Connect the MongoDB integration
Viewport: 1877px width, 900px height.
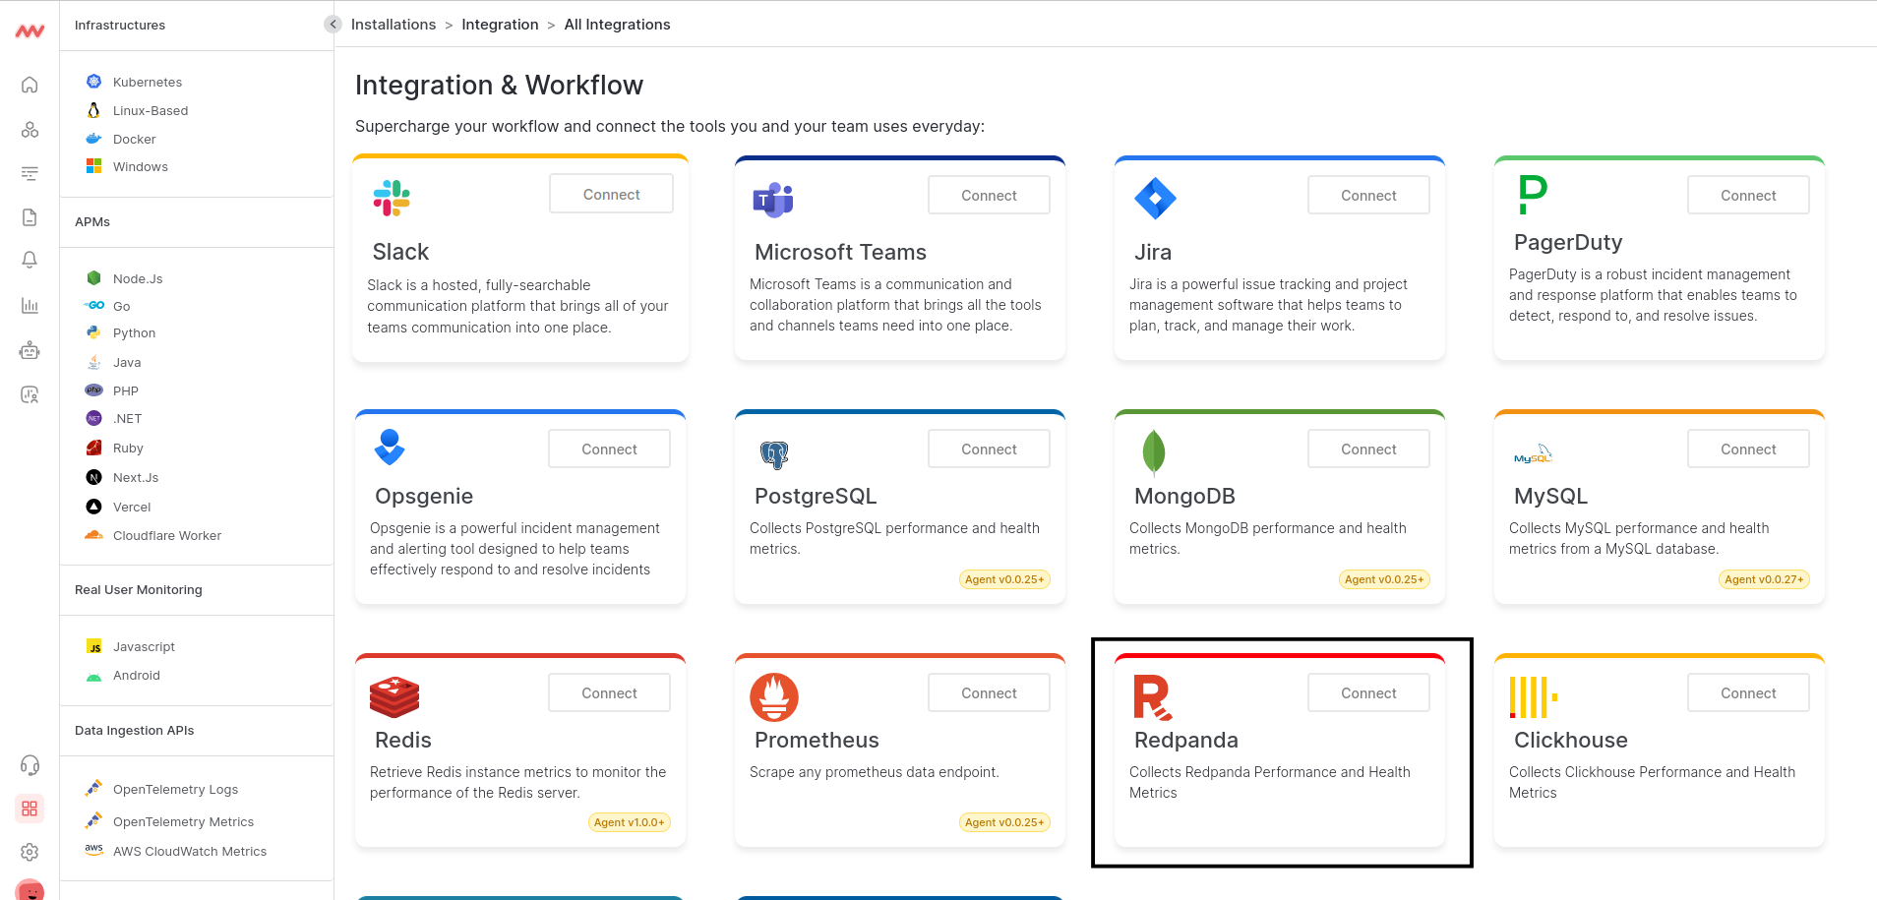(x=1368, y=450)
